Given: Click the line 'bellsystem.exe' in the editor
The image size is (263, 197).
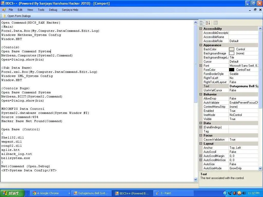Looking at the screenshot, I should point(16,158).
